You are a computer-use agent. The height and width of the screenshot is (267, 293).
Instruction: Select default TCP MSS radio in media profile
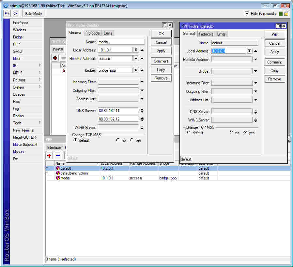pyautogui.click(x=75, y=140)
